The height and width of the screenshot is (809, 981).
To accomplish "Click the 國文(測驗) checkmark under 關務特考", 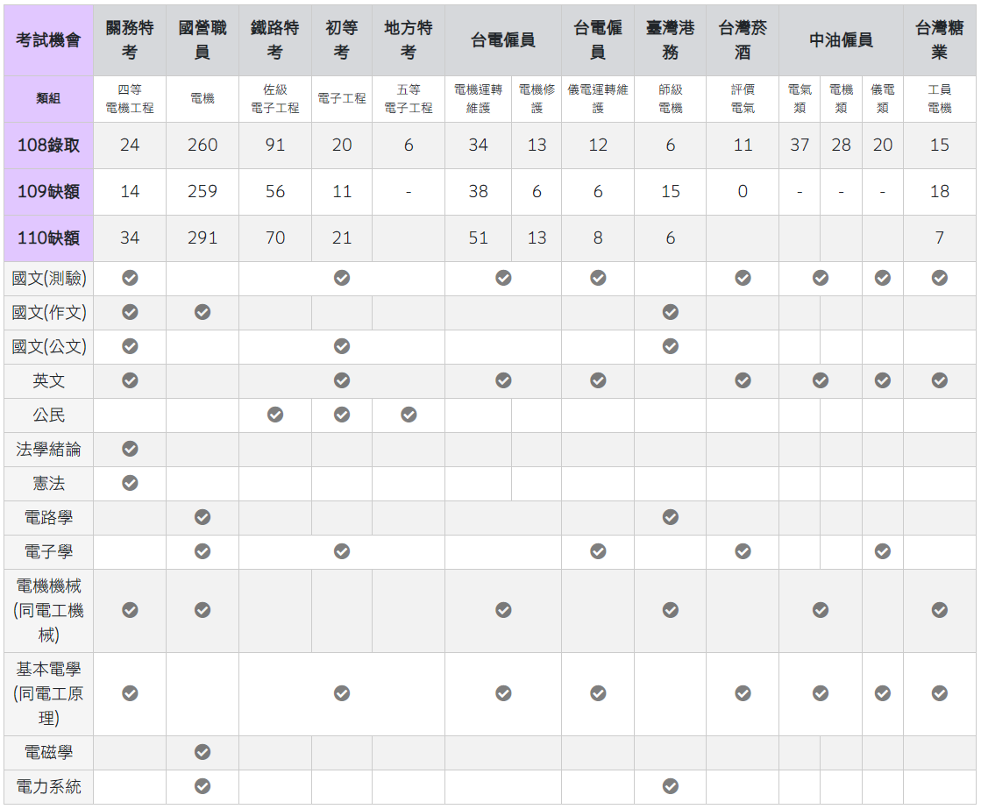I will pos(130,278).
